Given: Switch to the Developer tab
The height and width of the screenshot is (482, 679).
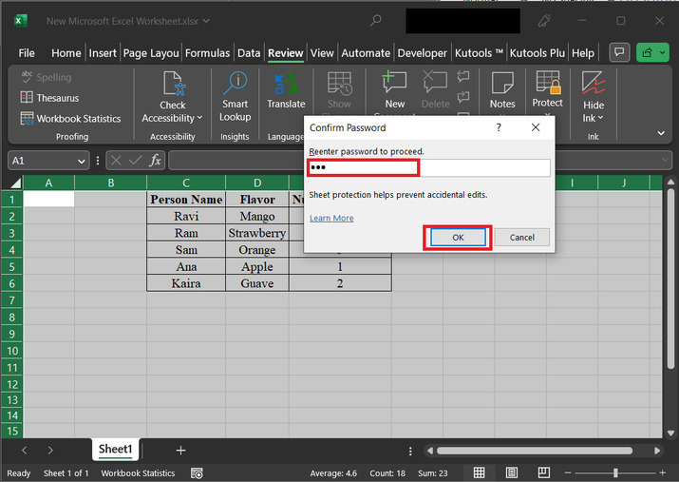Looking at the screenshot, I should 422,53.
